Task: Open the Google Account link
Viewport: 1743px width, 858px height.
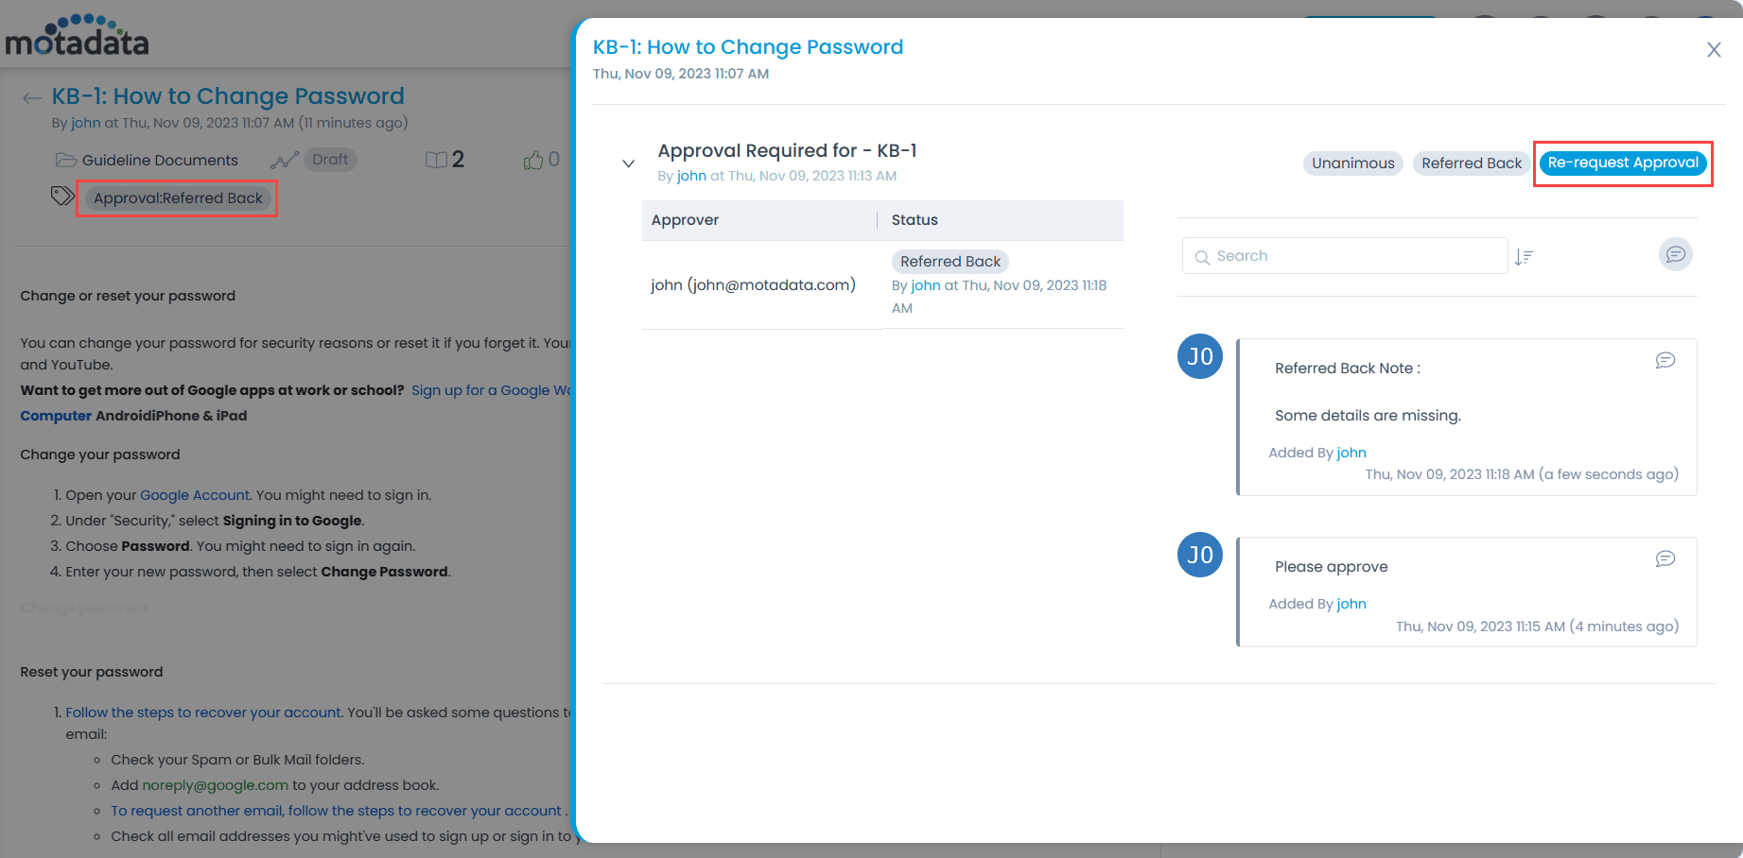Action: (194, 495)
